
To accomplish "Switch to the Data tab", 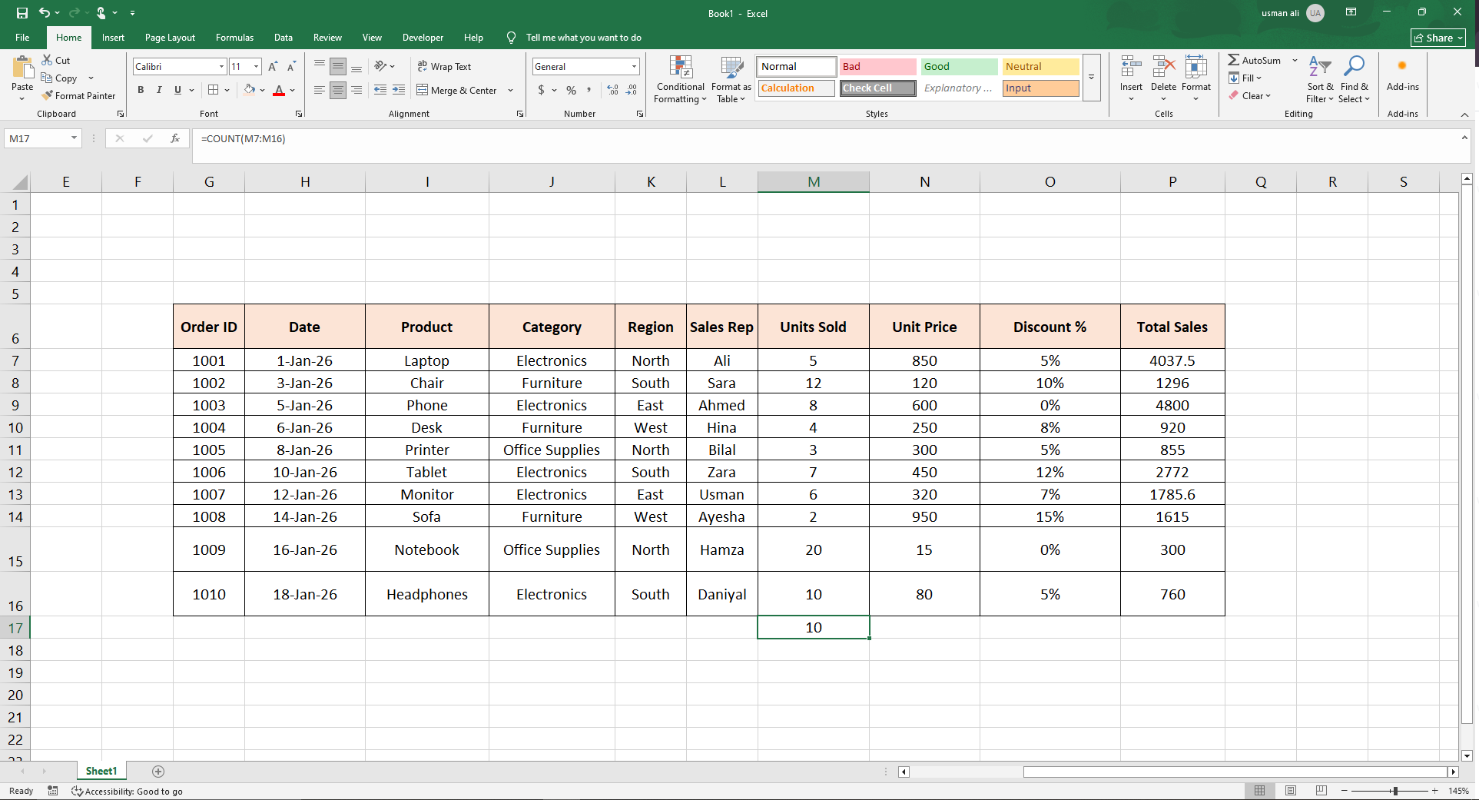I will pyautogui.click(x=284, y=38).
